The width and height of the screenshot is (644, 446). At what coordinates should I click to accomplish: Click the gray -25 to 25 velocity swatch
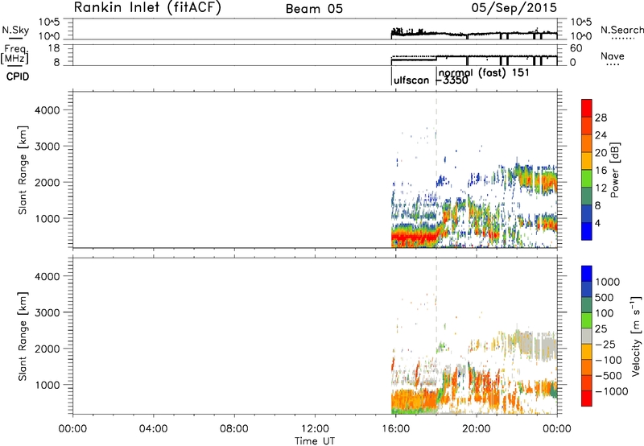(587, 336)
